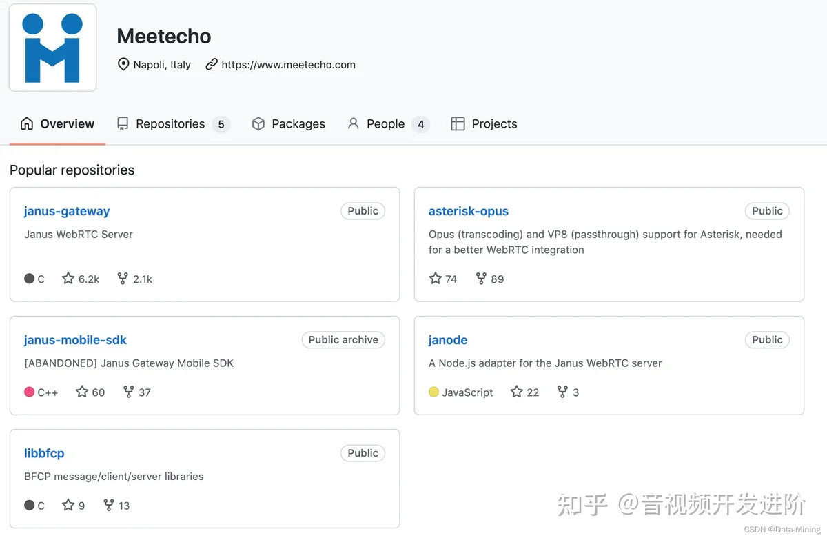
Task: Click the Meetecho organization name heading
Action: click(164, 36)
